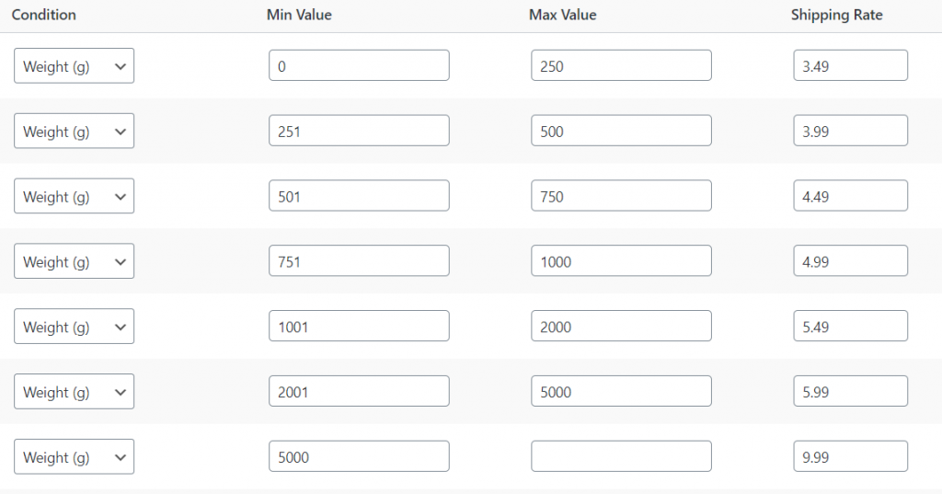Open Condition dropdown in the 501–750 row

pos(74,196)
